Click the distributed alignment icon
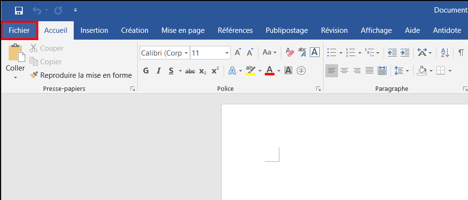468x200 pixels. tap(382, 71)
